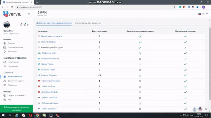The width and height of the screenshot is (211, 118).
Task: Open Новый заказ in sidebar
Action: click(x=13, y=62)
